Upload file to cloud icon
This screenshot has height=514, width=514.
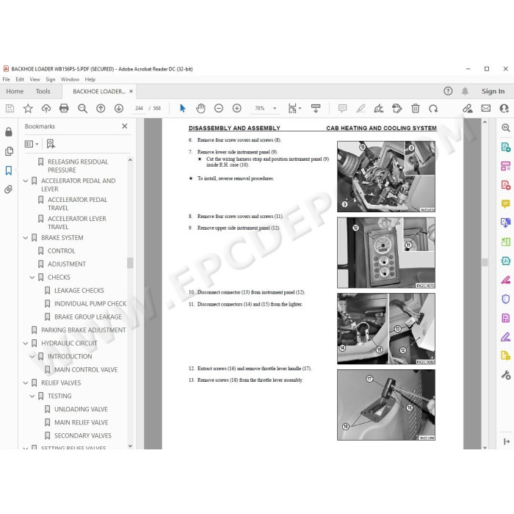point(46,108)
